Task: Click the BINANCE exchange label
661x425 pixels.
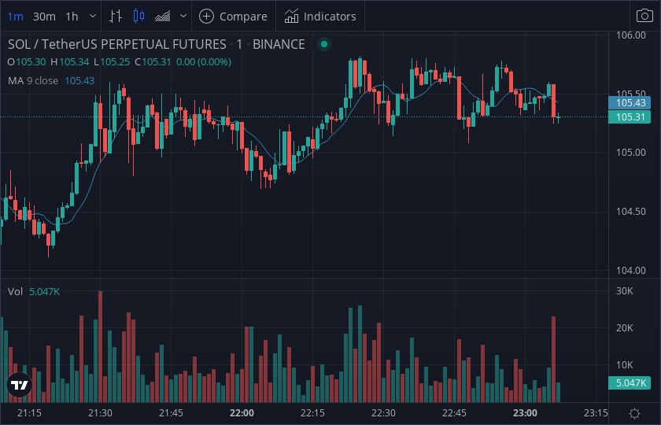Action: click(x=279, y=44)
